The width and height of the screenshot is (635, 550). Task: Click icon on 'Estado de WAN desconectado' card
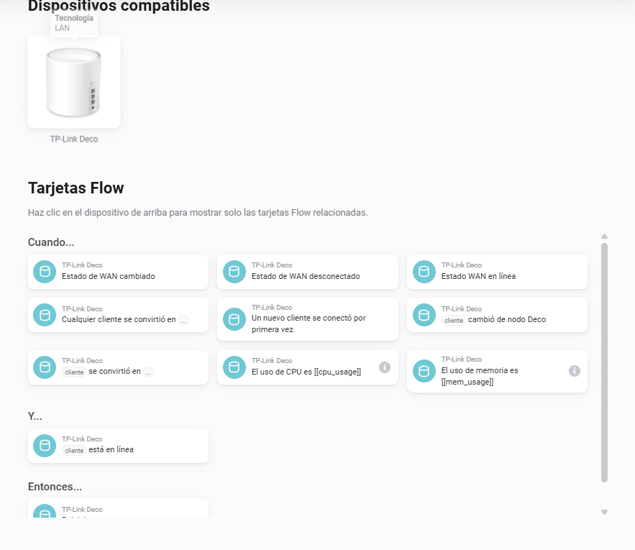click(x=234, y=272)
